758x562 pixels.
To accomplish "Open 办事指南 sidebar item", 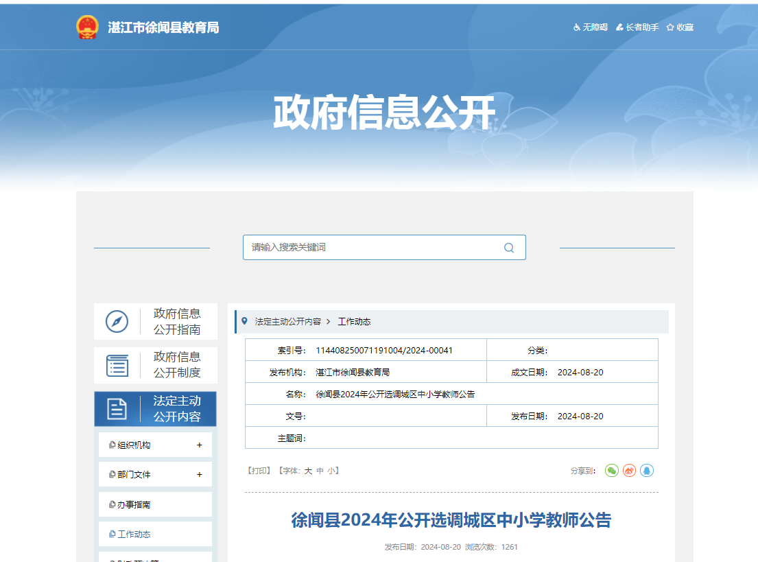I will (x=155, y=504).
